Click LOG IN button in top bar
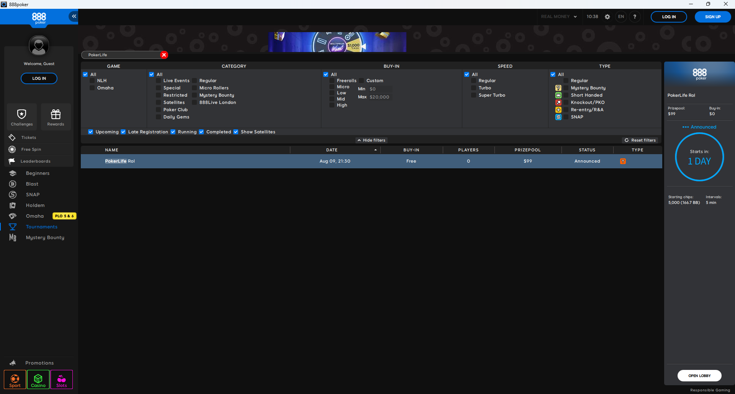735x394 pixels. pos(669,17)
